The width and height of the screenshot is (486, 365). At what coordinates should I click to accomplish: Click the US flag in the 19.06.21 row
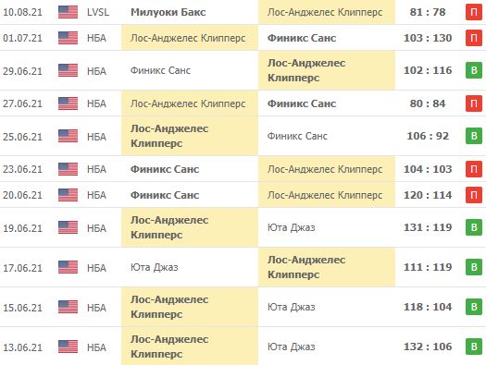tap(68, 227)
